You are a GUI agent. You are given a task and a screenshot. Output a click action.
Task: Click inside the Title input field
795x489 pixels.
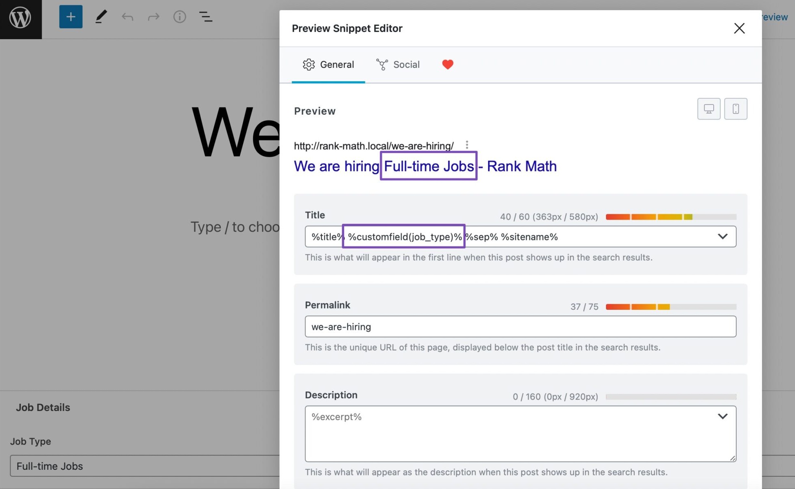pos(520,237)
